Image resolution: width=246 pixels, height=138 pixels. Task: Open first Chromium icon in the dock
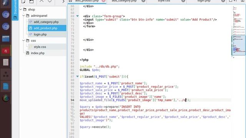coord(6,15)
